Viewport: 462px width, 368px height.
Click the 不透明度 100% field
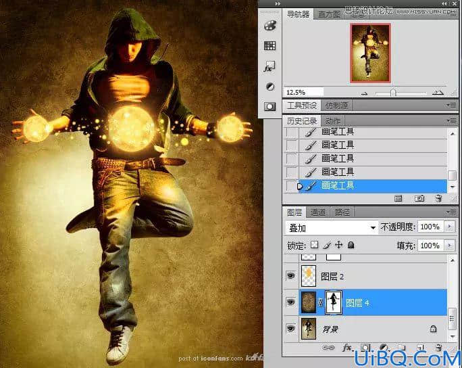click(430, 227)
